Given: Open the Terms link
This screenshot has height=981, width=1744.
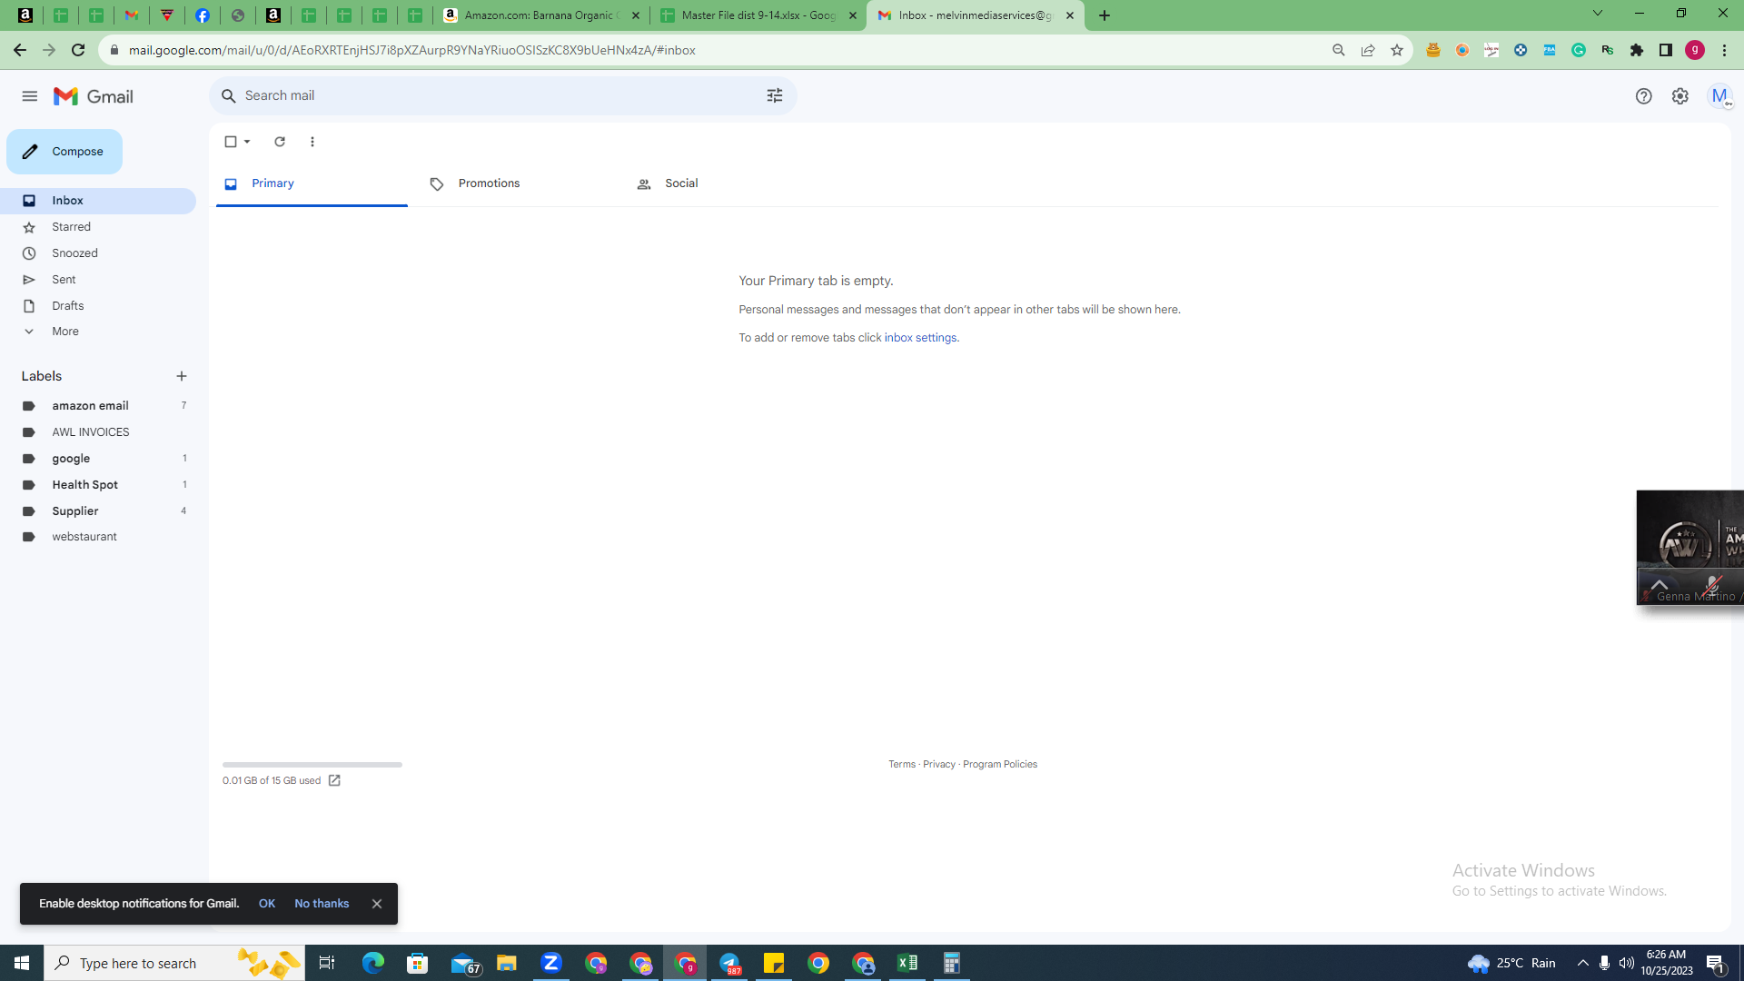Looking at the screenshot, I should (902, 765).
